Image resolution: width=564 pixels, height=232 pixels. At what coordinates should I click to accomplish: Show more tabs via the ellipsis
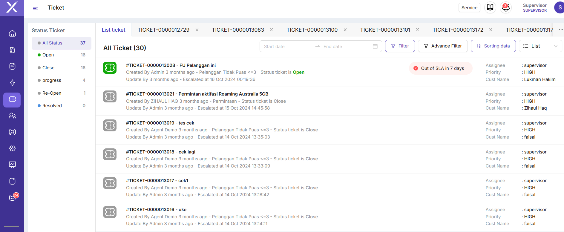(561, 30)
